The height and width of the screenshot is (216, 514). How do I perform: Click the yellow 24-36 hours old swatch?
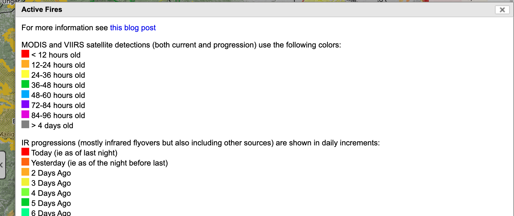click(25, 74)
